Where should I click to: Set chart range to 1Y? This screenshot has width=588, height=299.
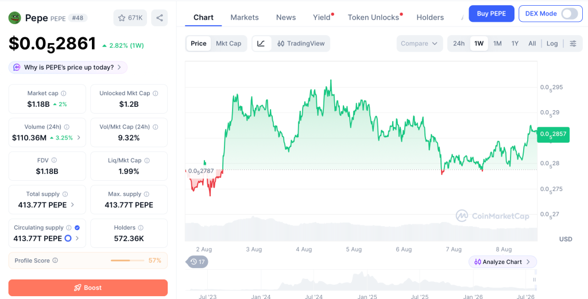[x=515, y=44]
